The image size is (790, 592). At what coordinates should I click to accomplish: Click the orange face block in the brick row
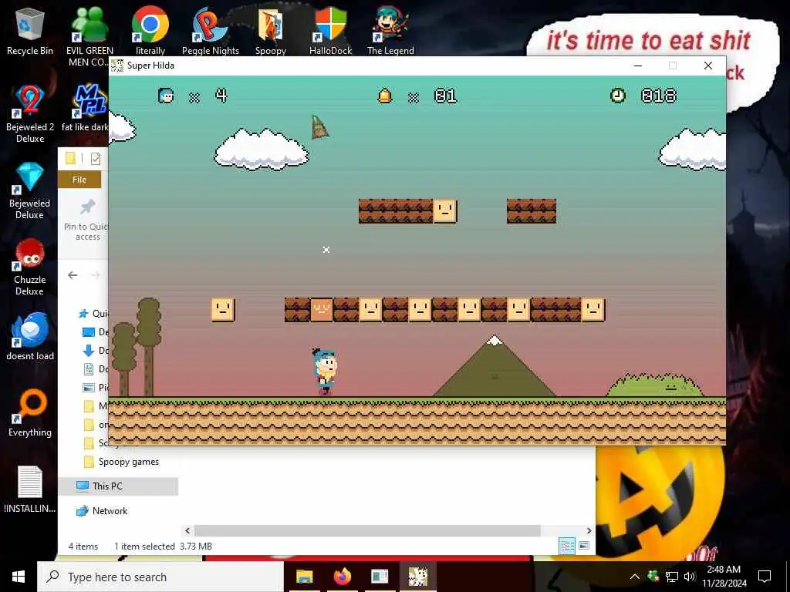(x=322, y=310)
